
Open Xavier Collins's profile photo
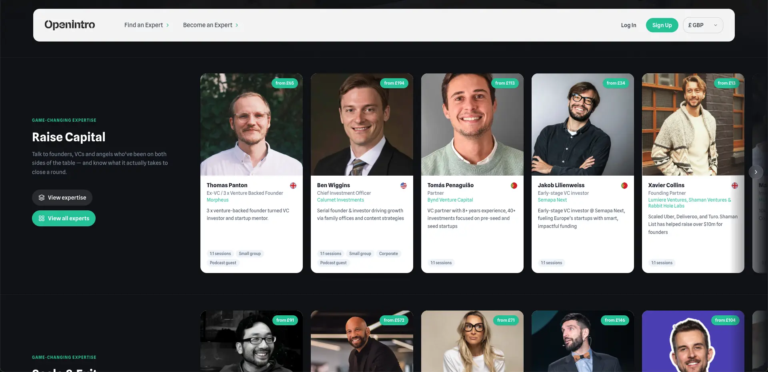click(693, 125)
